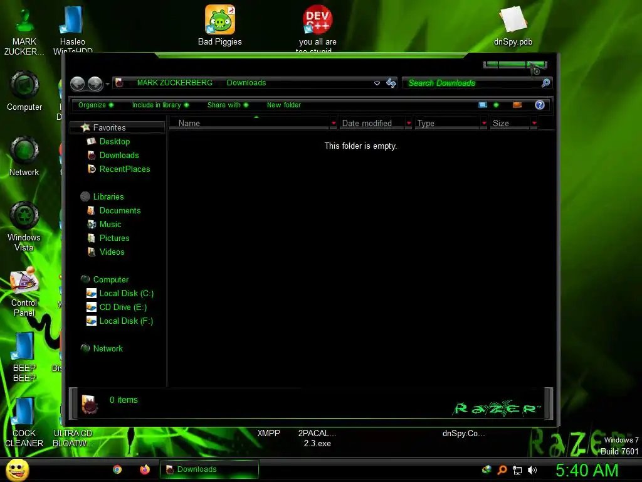
Task: Click the 5:40 AM clock
Action: (x=587, y=471)
